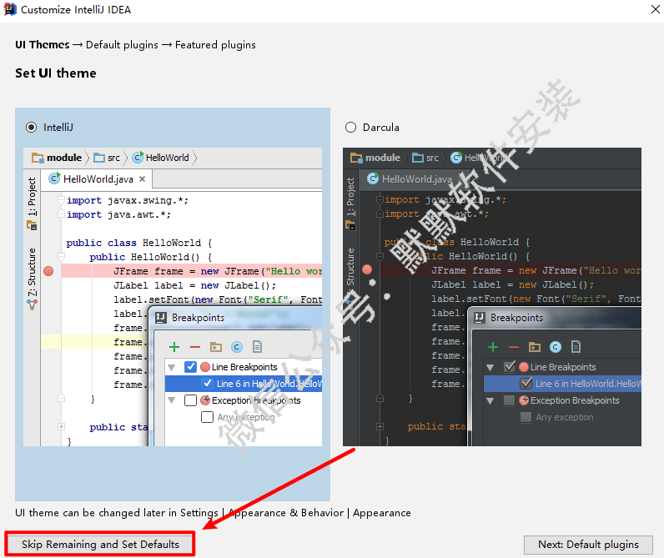664x558 pixels.
Task: Click Next: Default plugins button
Action: coord(588,545)
